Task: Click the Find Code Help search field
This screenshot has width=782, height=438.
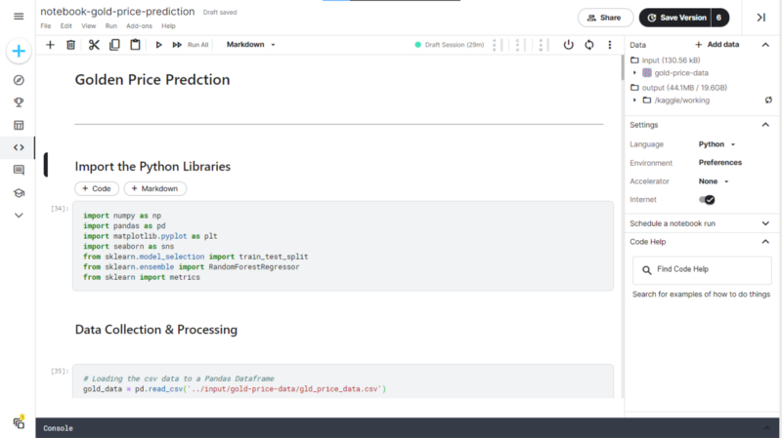Action: [702, 269]
